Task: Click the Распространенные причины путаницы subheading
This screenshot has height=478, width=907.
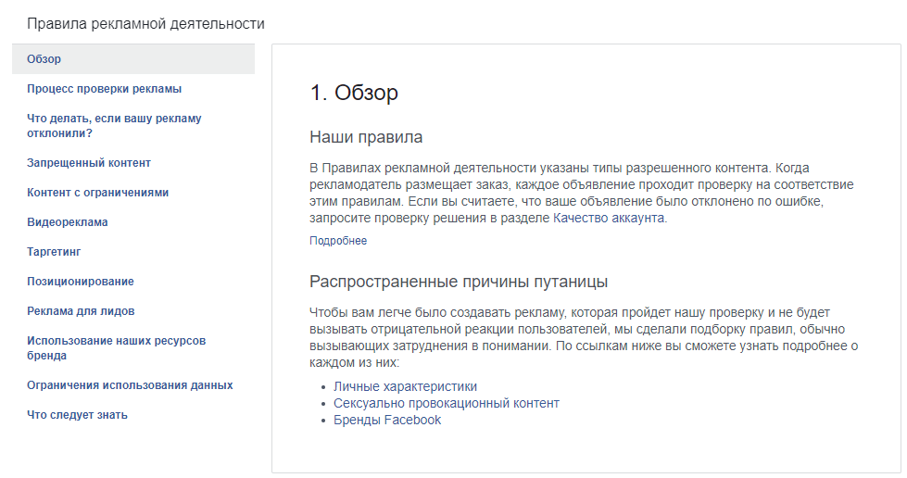Action: [459, 282]
